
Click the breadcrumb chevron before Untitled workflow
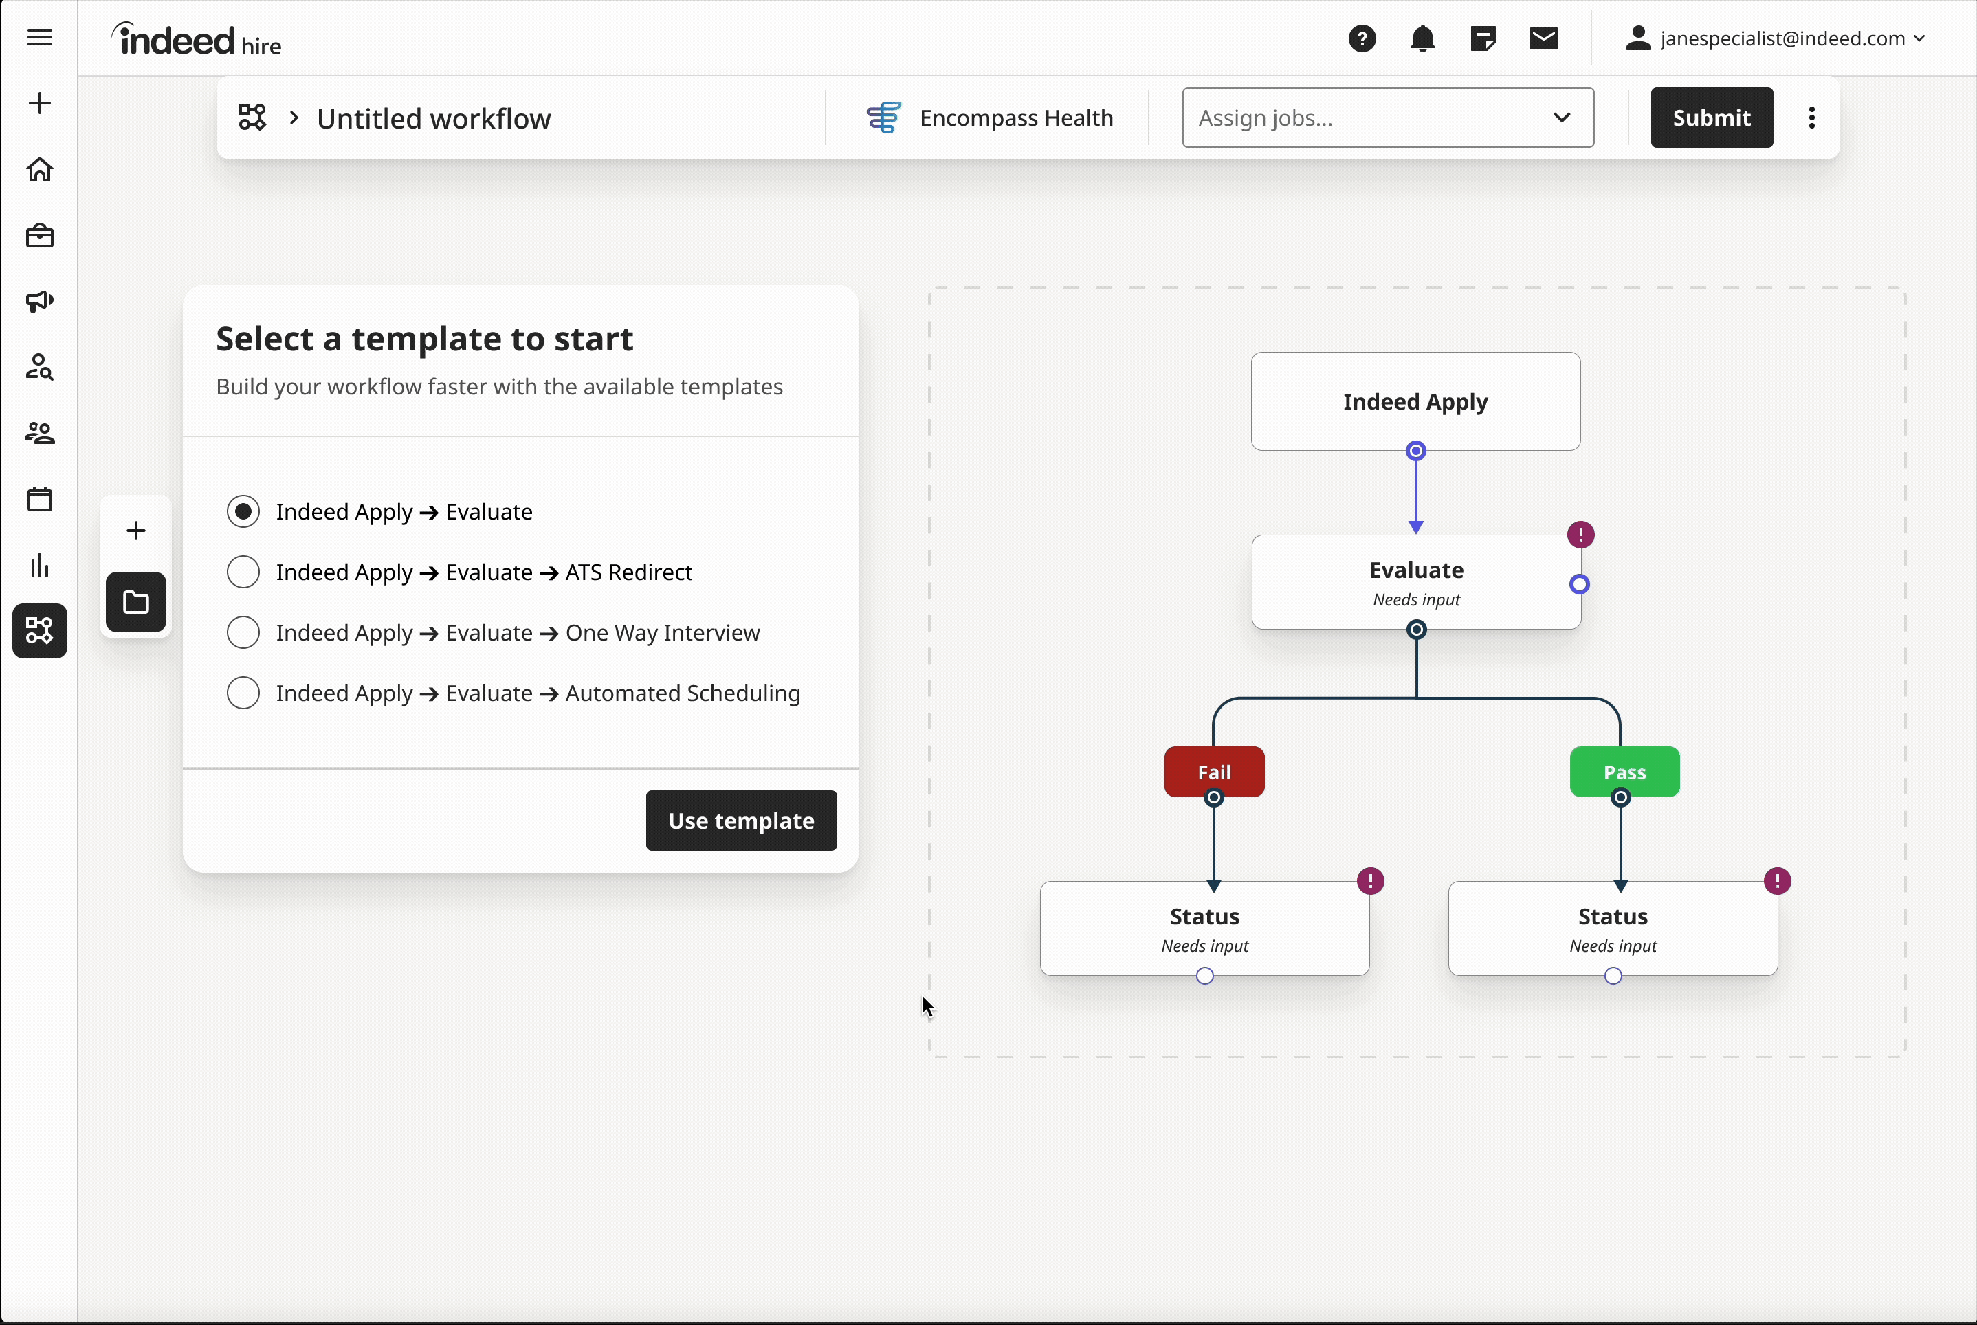[294, 118]
